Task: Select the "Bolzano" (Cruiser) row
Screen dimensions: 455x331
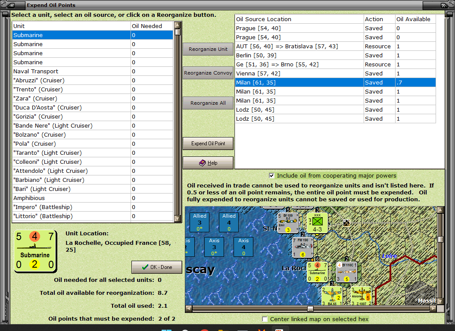Action: 93,135
